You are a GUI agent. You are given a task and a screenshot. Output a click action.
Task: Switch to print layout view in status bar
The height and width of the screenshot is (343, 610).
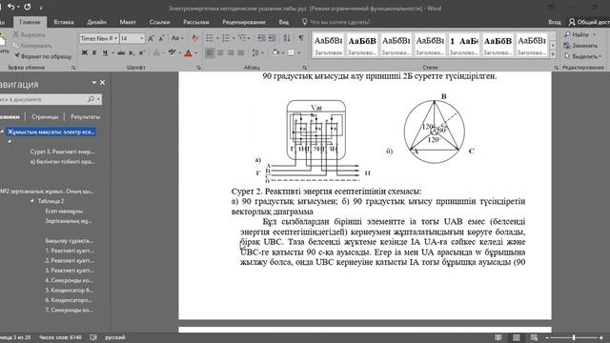pyautogui.click(x=517, y=337)
